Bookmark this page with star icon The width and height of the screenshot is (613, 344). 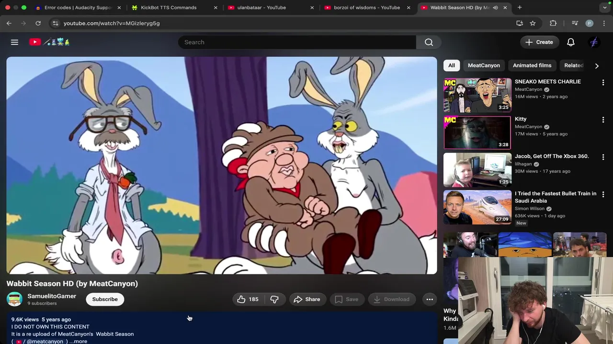coord(533,23)
